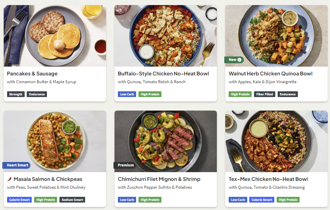Image resolution: width=330 pixels, height=210 pixels.
Task: Click Low Carb tag on Buffalo-Style Chicken
Action: [127, 94]
